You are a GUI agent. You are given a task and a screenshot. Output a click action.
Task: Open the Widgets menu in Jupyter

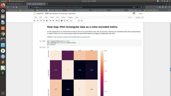pyautogui.click(x=70, y=17)
